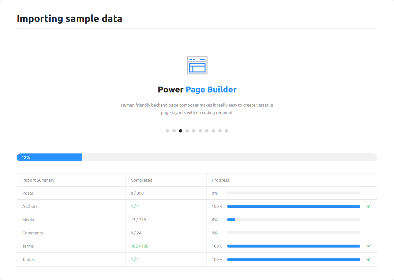Click the overall 18% progress bar
394x280 pixels.
pos(197,157)
